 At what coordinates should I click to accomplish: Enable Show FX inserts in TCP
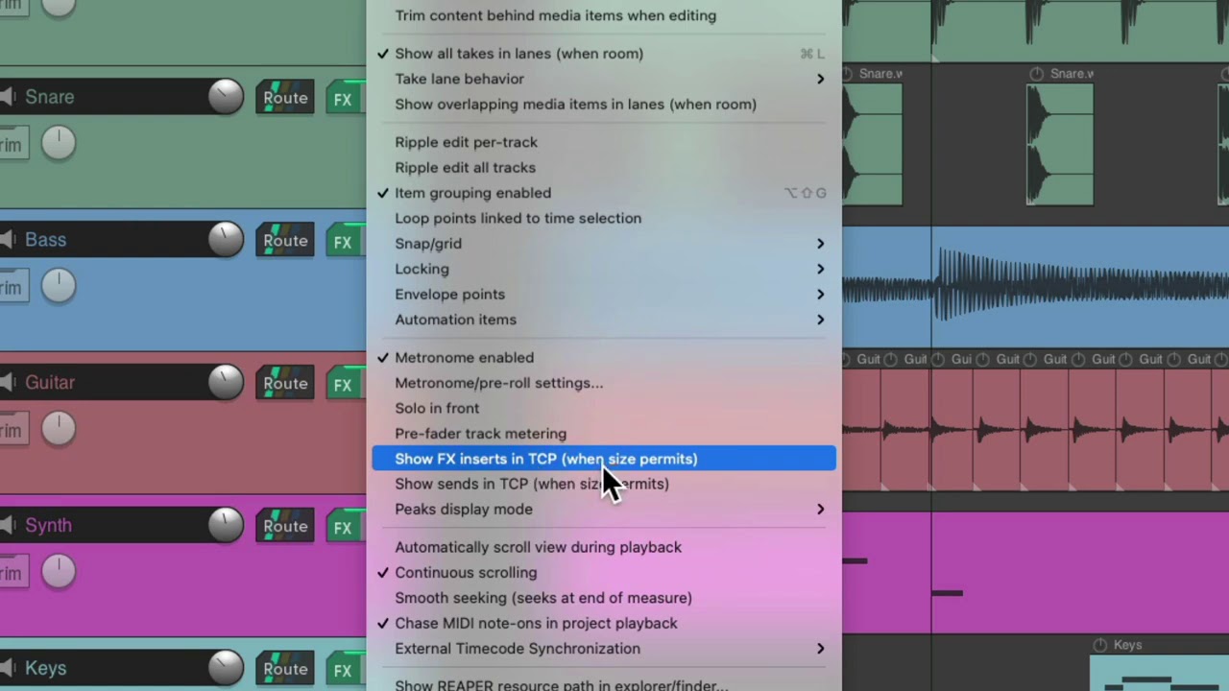[604, 459]
